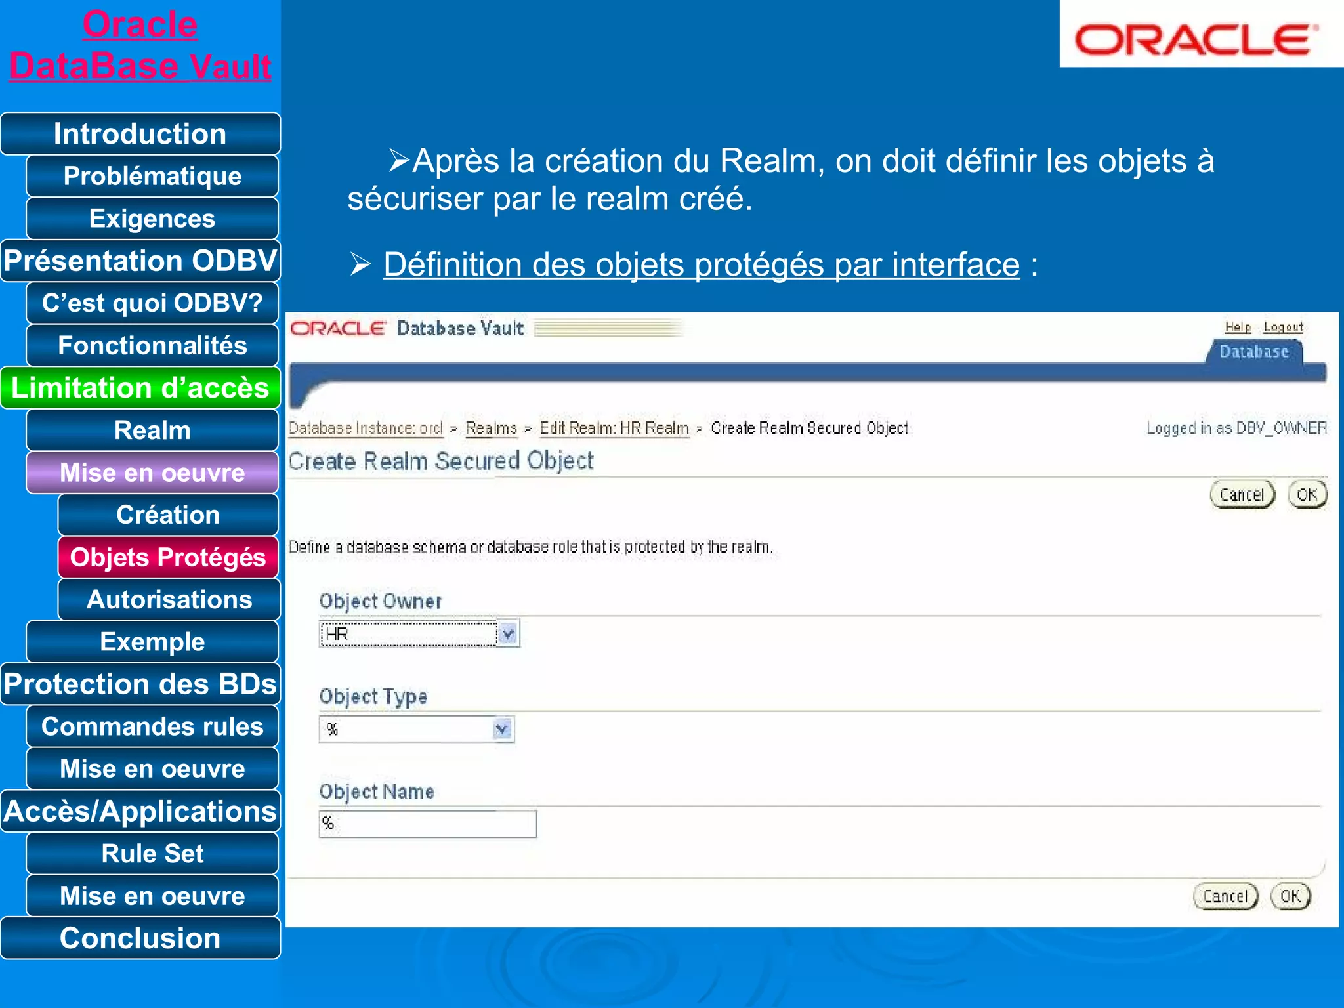
Task: Click the Oracle Database Vault header logo
Action: 407,328
